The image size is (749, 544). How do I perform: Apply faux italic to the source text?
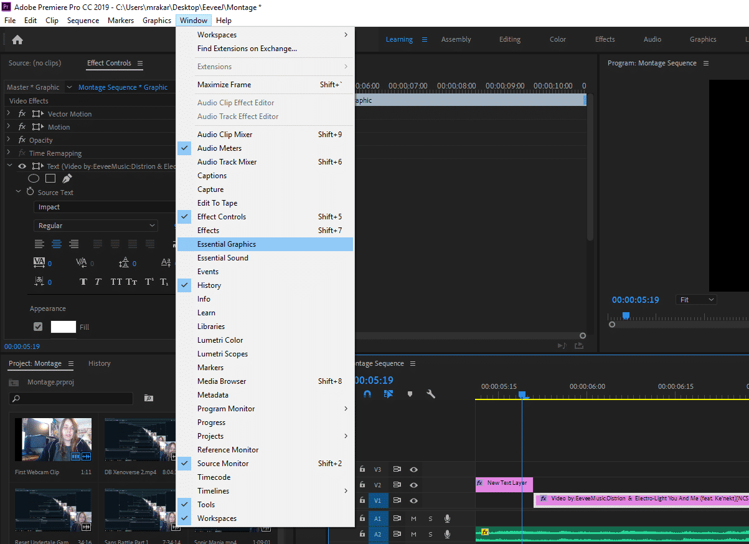[98, 282]
